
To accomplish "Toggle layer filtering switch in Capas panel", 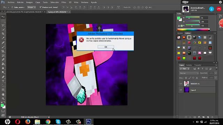I will [x=216, y=69].
